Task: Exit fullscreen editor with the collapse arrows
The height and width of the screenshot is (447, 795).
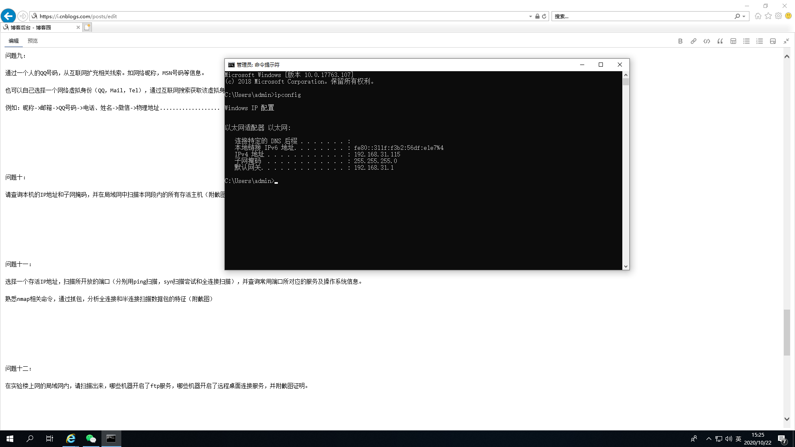Action: pyautogui.click(x=786, y=41)
